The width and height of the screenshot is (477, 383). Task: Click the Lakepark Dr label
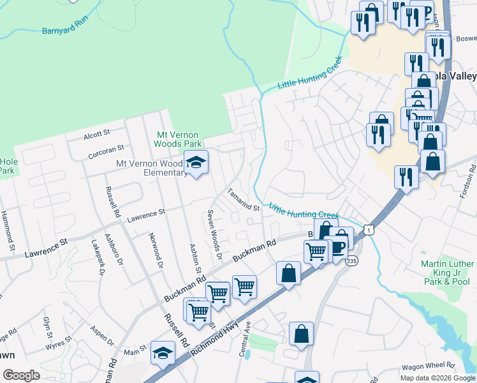pos(99,257)
